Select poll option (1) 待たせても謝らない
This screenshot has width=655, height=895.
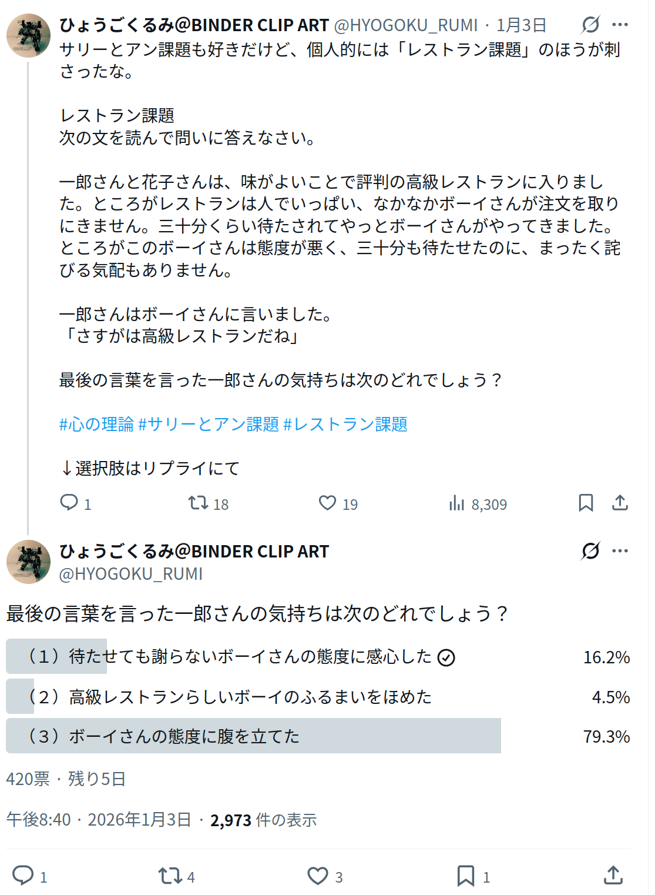235,656
